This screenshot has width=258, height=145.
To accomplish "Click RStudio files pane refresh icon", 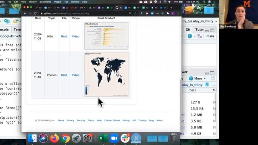I will (213, 79).
